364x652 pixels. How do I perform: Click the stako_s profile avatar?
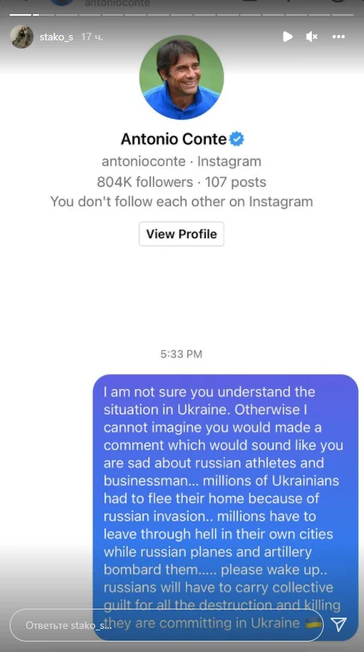tap(22, 37)
